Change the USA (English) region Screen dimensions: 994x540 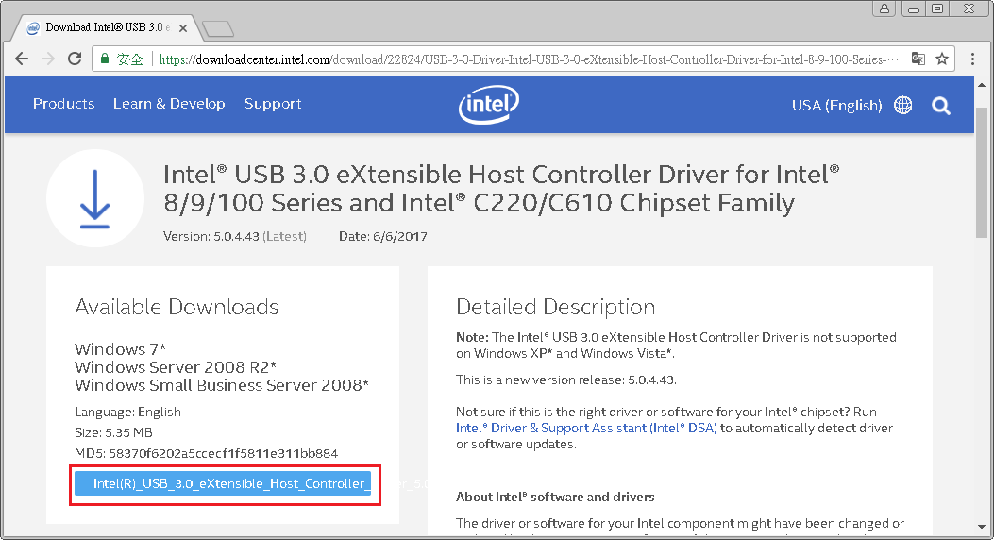(836, 105)
